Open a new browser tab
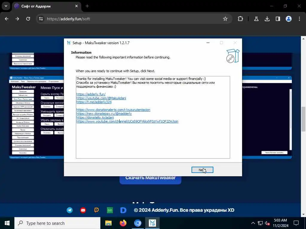Screen dimensions: 306x229 (x=87, y=6)
